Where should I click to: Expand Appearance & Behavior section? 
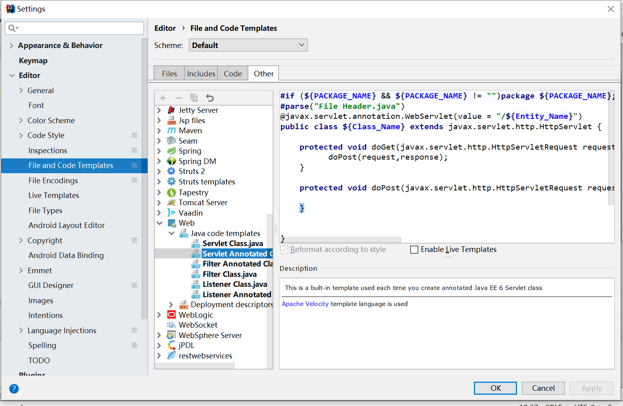click(x=11, y=46)
